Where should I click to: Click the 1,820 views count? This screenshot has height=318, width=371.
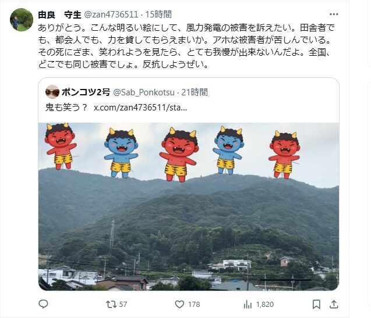pos(265,304)
